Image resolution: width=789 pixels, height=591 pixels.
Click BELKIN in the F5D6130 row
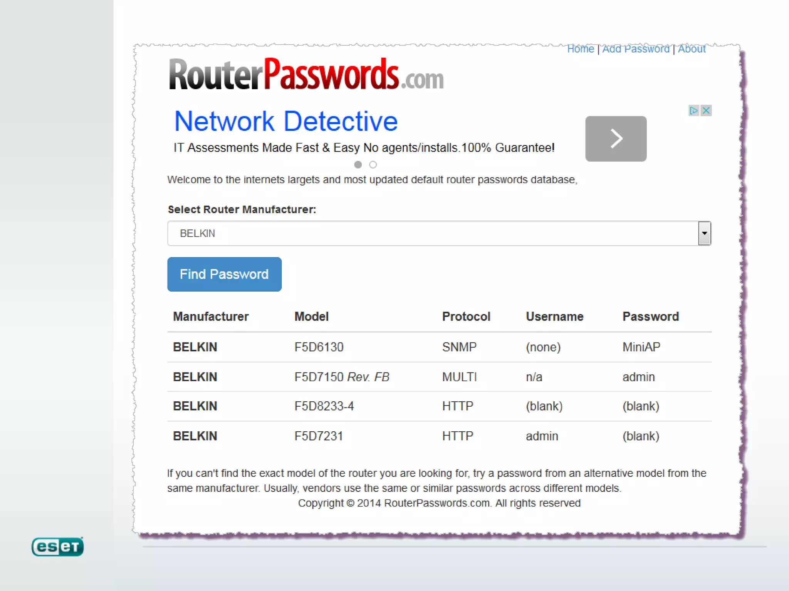tap(195, 347)
